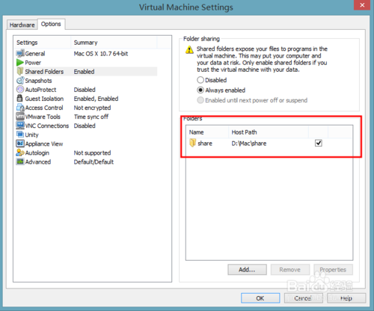Viewport: 374px width, 311px height.
Task: Toggle the share folder enabled checkbox
Action: tap(319, 143)
